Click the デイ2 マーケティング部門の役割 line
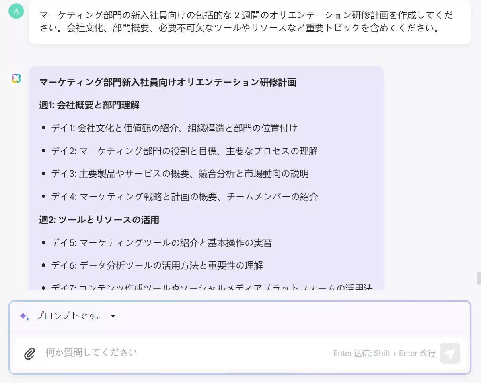The image size is (481, 383). (185, 151)
